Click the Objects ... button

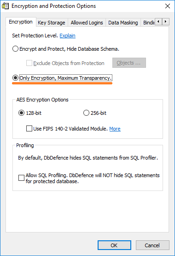[129, 63]
